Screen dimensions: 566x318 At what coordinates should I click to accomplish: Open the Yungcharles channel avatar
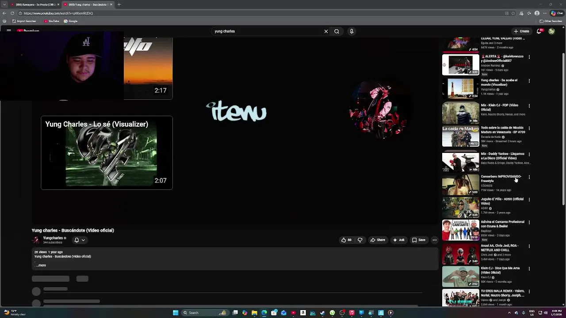tap(36, 240)
